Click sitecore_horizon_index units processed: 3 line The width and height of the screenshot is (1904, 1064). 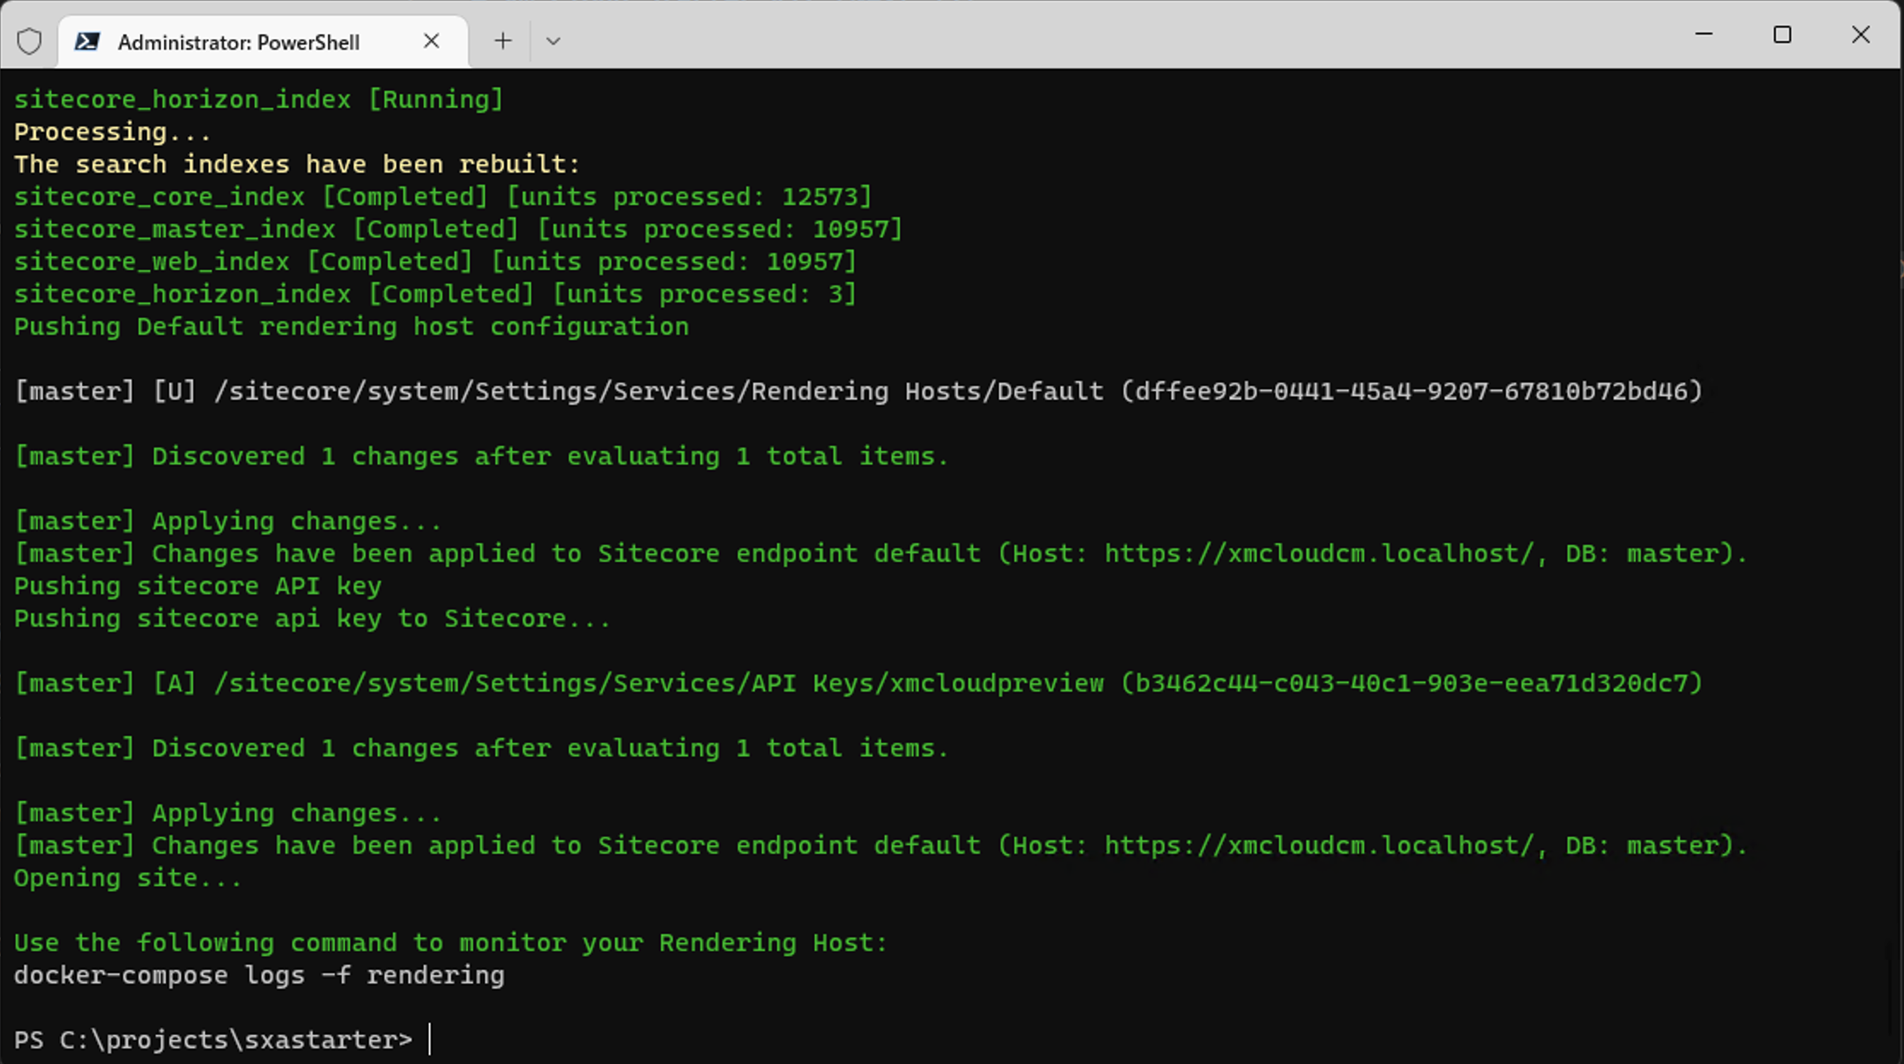(x=435, y=295)
